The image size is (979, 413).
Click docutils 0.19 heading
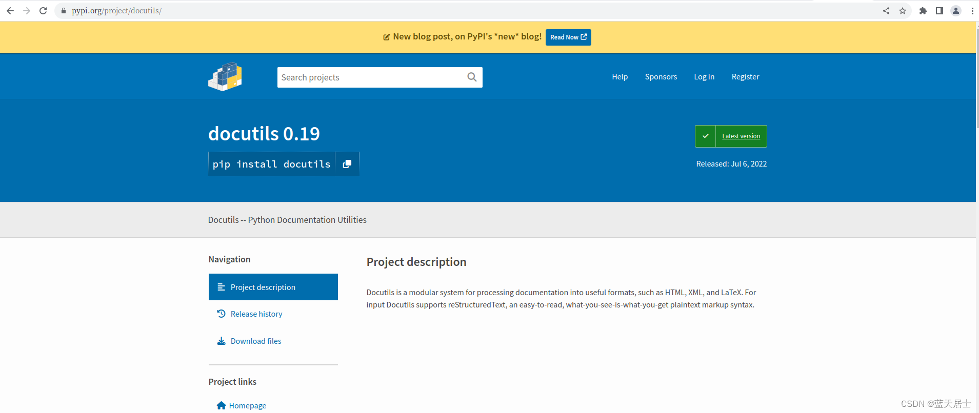pyautogui.click(x=264, y=134)
